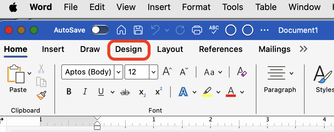The image size is (334, 132).
Task: Print the document with the printer icon
Action: (x=197, y=30)
